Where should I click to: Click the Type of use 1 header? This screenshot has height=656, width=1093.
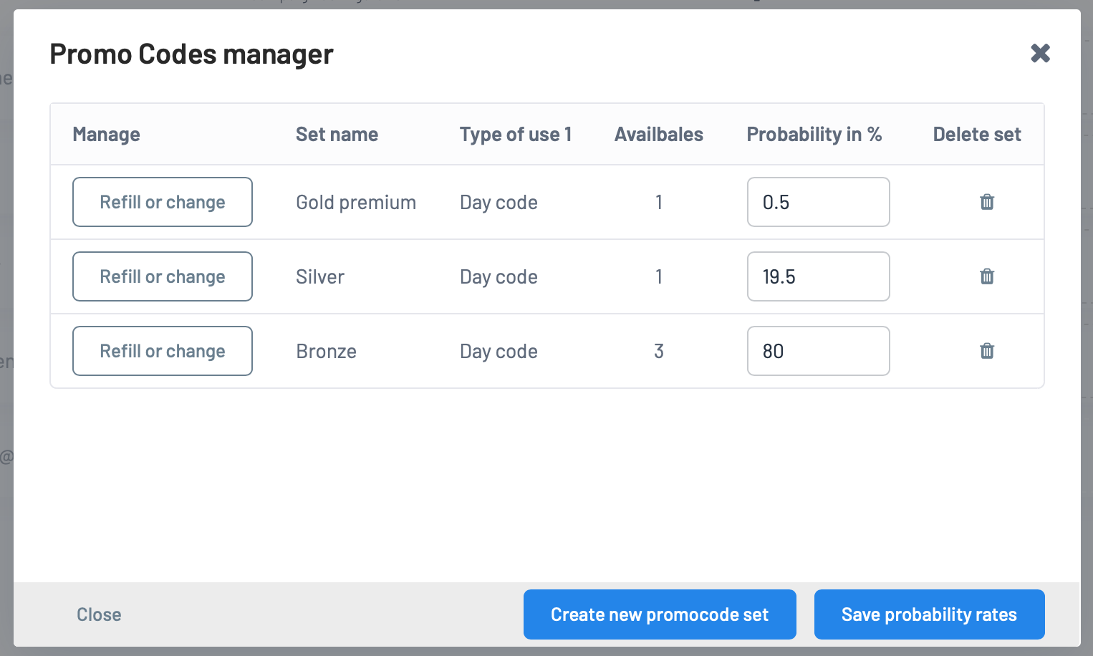pos(516,135)
